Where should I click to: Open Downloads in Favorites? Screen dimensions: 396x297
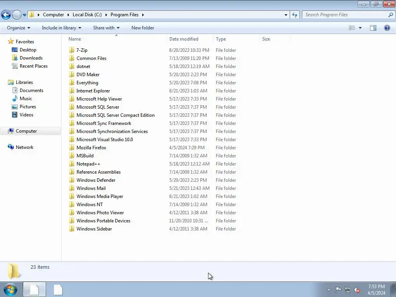[31, 58]
